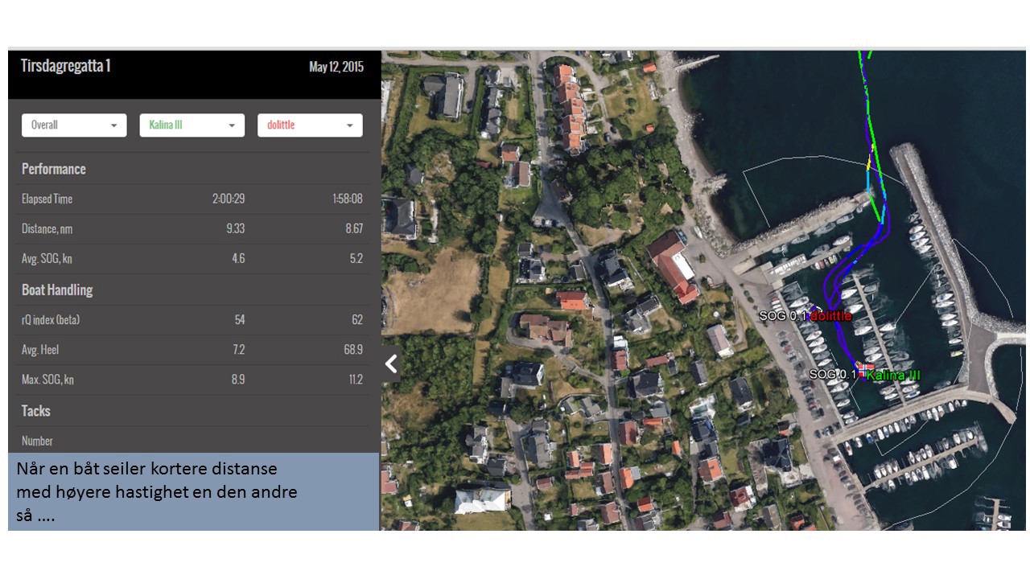
Task: Click the rQ index (beta) row
Action: point(192,319)
